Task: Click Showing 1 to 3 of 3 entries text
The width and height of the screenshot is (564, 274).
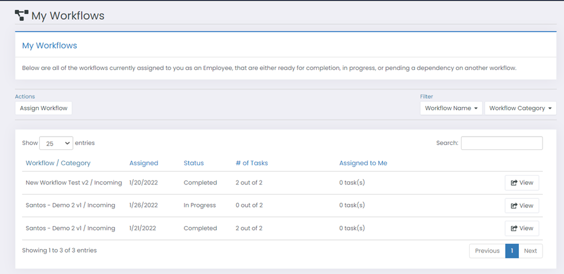Action: [x=60, y=250]
